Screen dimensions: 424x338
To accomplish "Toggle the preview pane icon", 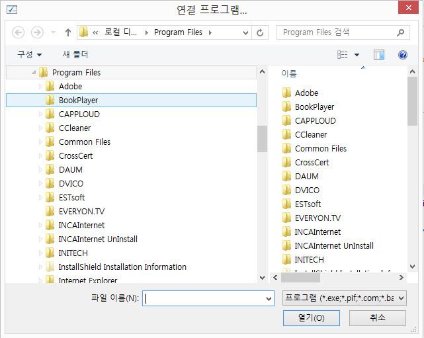I will coord(379,55).
